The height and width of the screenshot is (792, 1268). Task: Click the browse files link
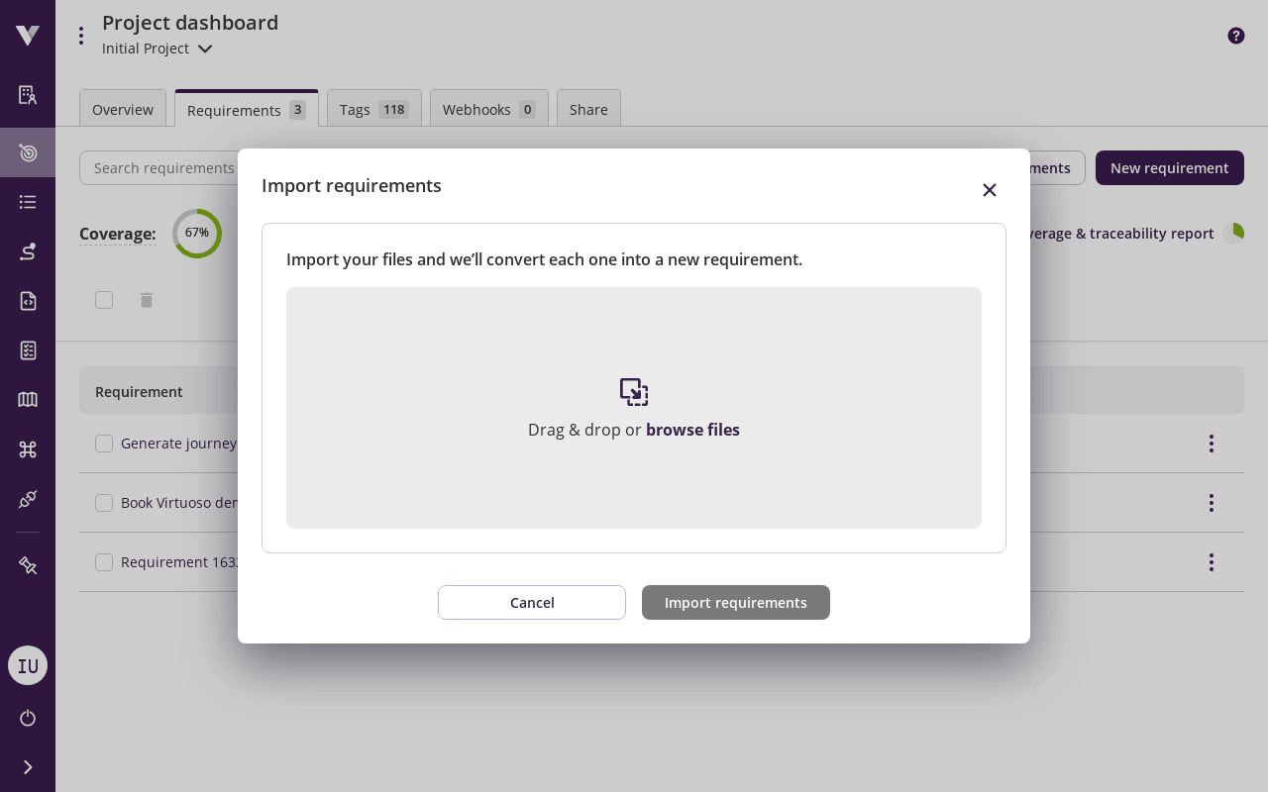click(x=692, y=430)
